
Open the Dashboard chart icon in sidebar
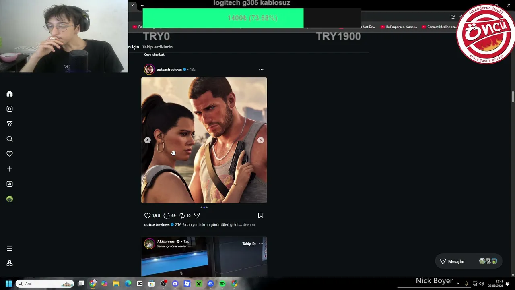[x=10, y=184]
